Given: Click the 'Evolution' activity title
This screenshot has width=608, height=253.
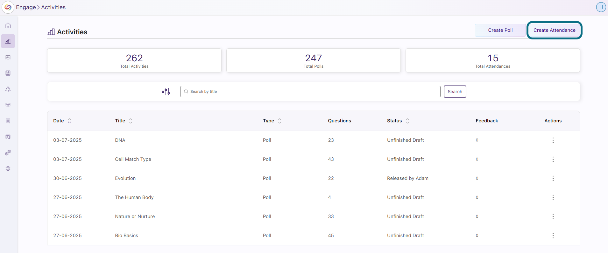Looking at the screenshot, I should point(125,178).
